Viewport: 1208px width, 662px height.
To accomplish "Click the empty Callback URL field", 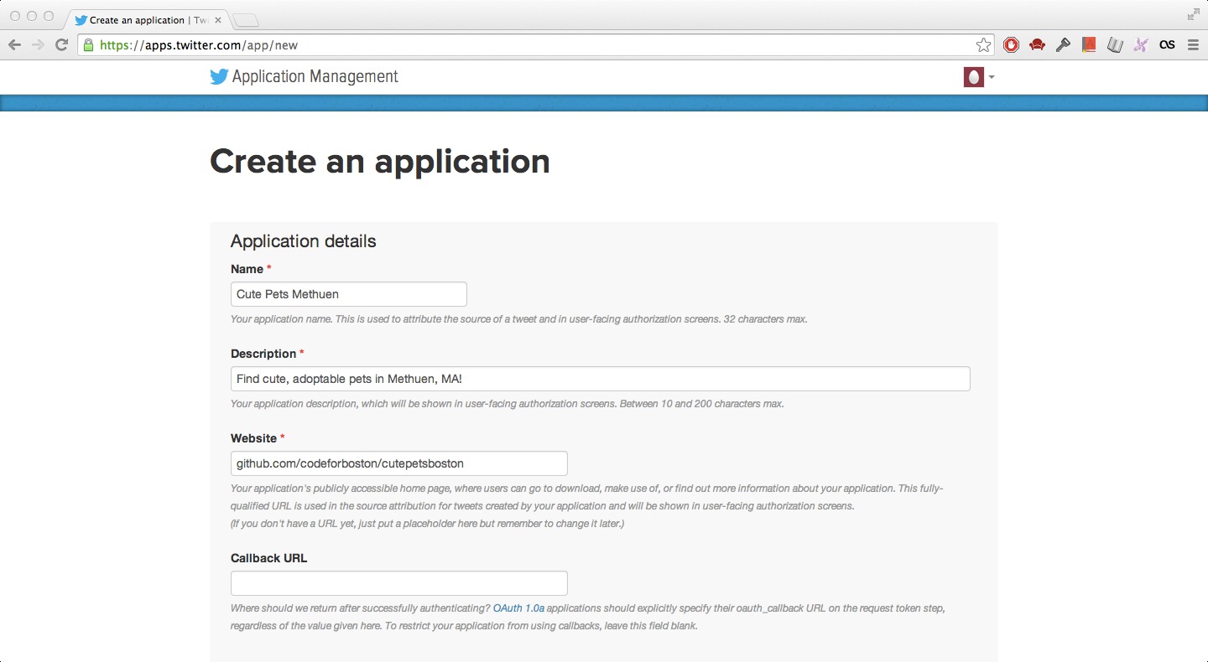I will point(399,583).
